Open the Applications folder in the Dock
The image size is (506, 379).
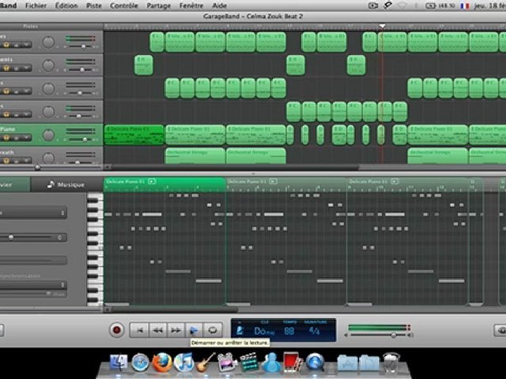[x=347, y=363]
